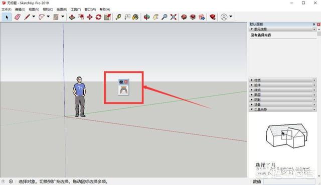Collapse the 工具向导 panel

[282, 109]
